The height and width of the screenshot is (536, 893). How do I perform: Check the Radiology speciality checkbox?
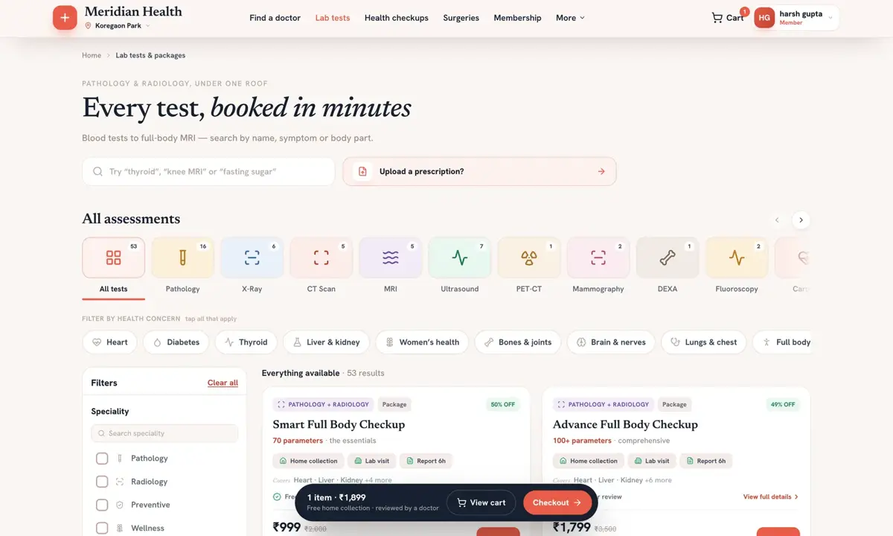[x=102, y=482]
